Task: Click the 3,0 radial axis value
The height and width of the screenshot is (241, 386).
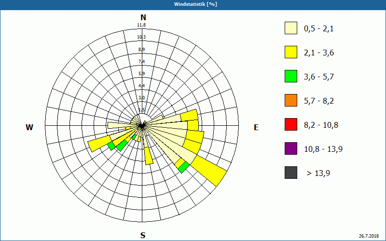Action: pyautogui.click(x=141, y=98)
